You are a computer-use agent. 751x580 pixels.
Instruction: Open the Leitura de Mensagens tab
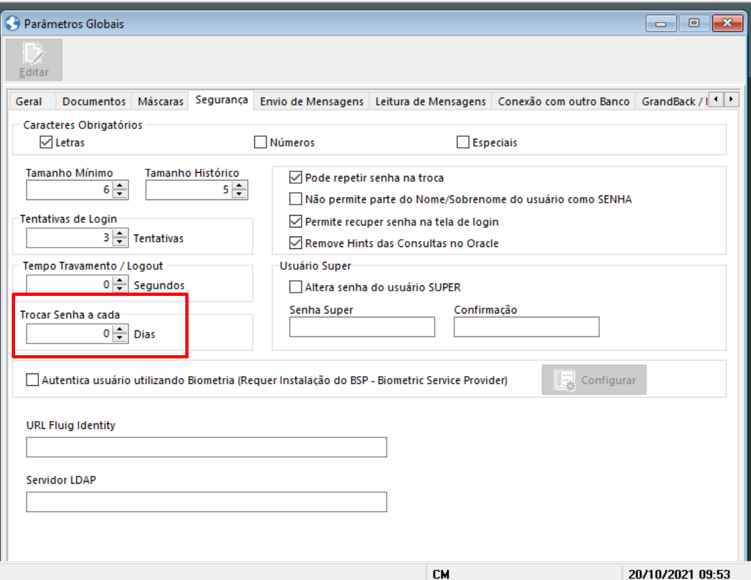[431, 102]
